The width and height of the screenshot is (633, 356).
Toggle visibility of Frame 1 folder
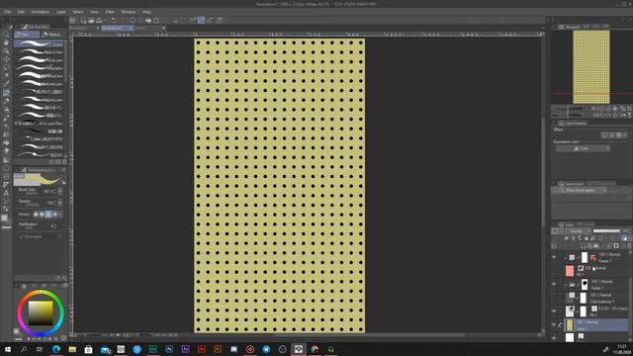[x=554, y=257]
